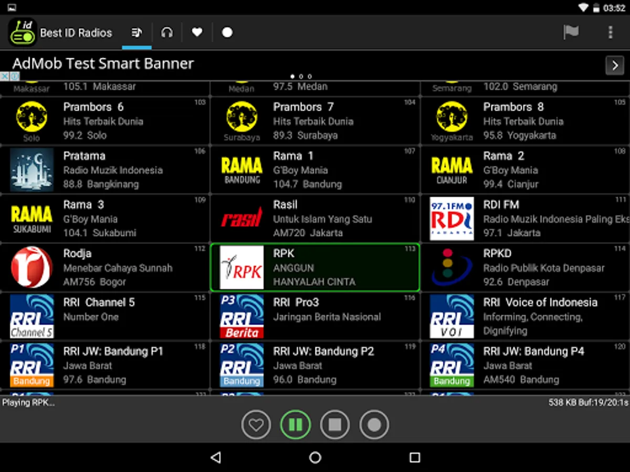Choose Rama 3 104.1 Sukabumi

coord(104,219)
